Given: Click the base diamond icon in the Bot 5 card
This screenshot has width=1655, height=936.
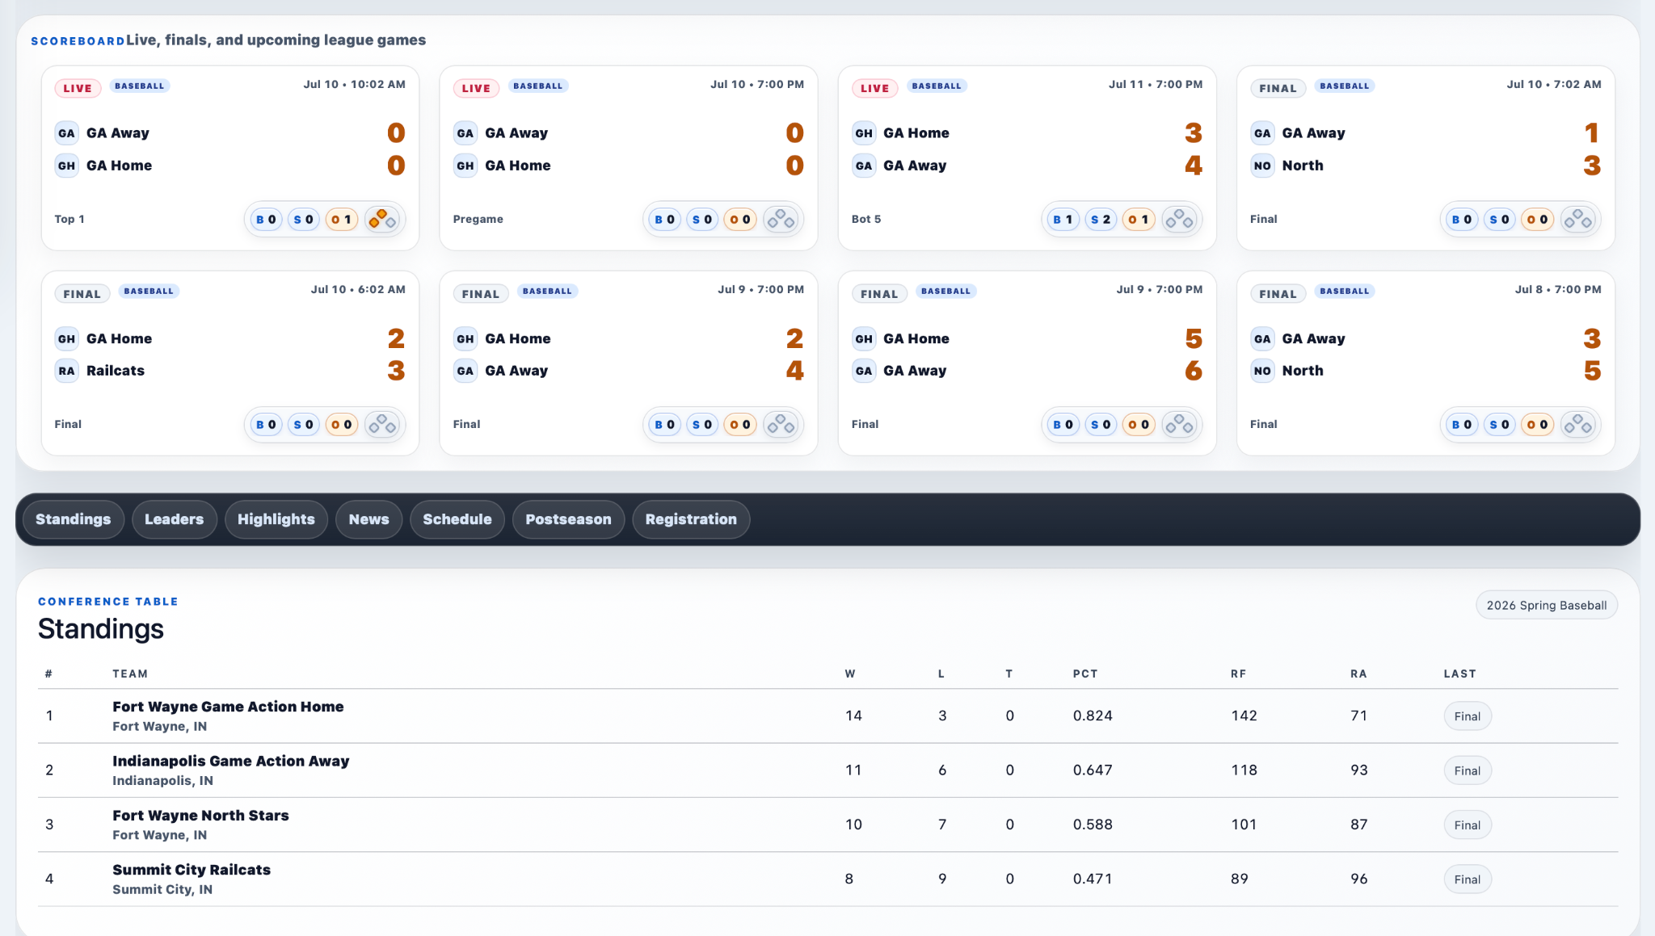Looking at the screenshot, I should 1179,220.
